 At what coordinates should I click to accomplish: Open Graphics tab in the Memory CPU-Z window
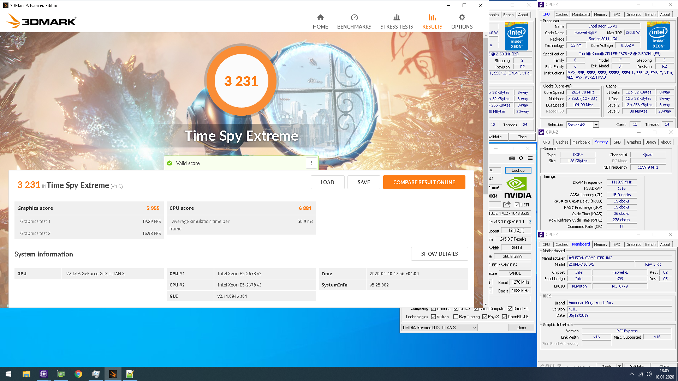click(x=634, y=142)
